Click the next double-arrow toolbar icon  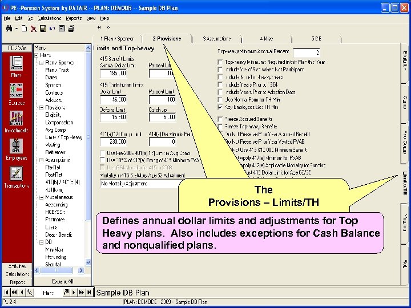(x=108, y=27)
